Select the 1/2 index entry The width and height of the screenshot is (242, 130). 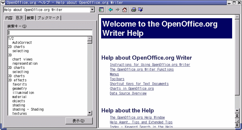[11, 38]
